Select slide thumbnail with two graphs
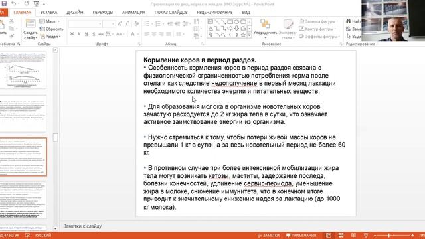 pos(23,70)
